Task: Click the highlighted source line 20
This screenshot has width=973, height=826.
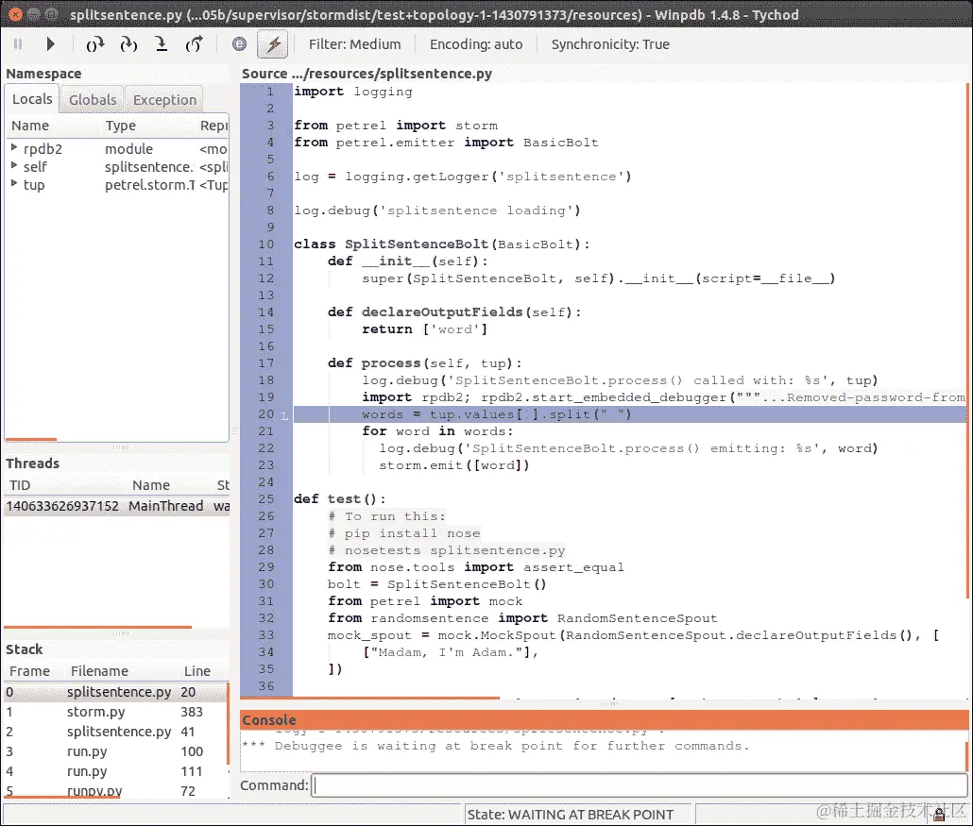Action: pos(629,414)
